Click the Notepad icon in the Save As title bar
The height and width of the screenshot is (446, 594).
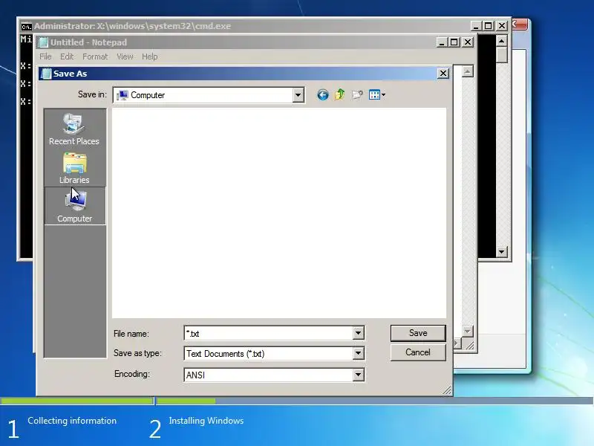pyautogui.click(x=46, y=74)
